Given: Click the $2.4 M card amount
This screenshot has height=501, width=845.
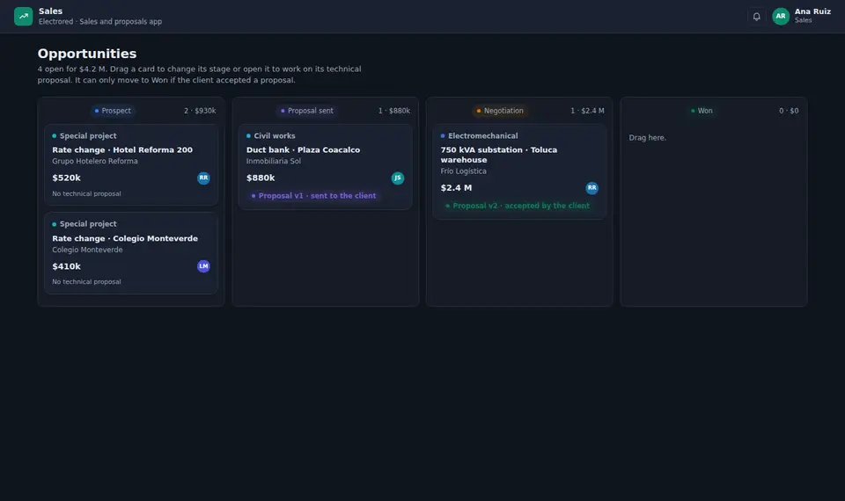Looking at the screenshot, I should point(456,188).
